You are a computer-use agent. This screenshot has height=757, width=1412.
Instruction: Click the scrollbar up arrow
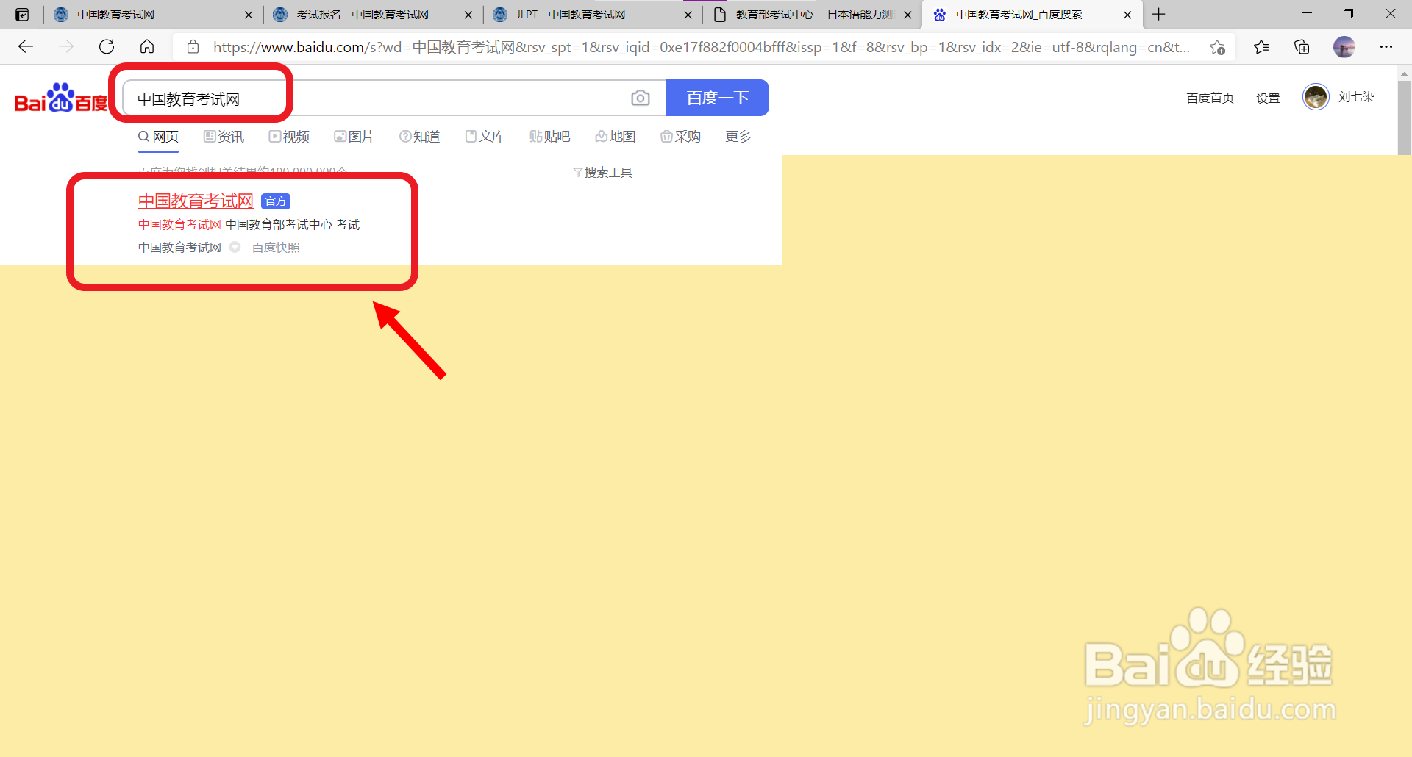(x=1405, y=73)
